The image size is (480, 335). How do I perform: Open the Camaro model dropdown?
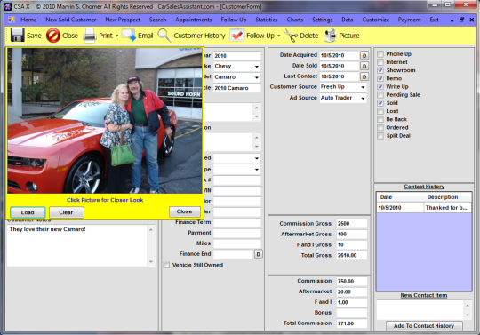click(257, 77)
